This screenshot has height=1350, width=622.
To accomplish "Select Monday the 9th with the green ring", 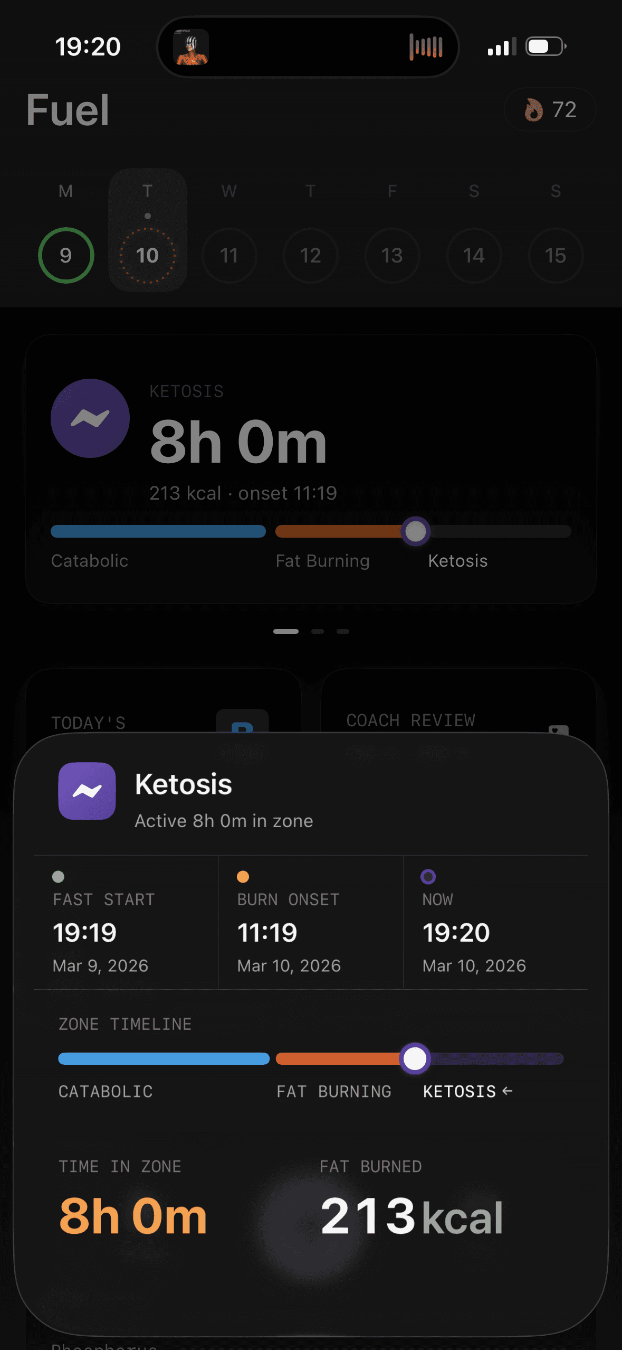I will point(65,256).
